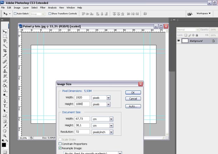Click the Auto... button
Screen dimensions: 218x154
133,106
